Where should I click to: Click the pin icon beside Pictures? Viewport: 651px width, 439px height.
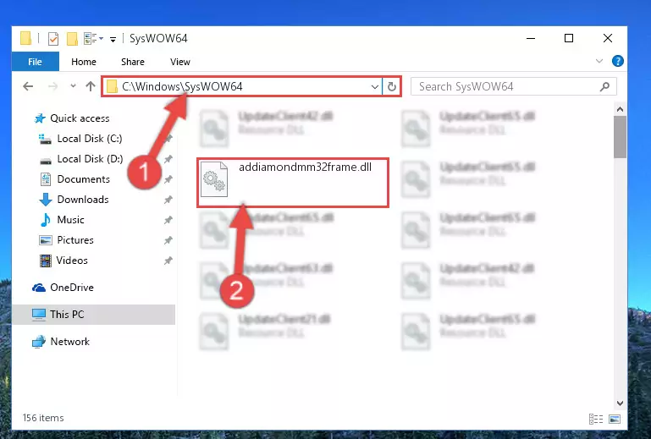[168, 240]
